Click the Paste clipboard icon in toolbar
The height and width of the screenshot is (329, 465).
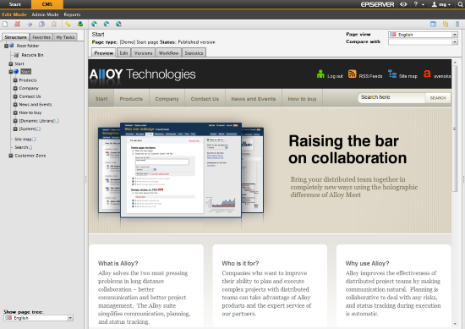pos(53,24)
